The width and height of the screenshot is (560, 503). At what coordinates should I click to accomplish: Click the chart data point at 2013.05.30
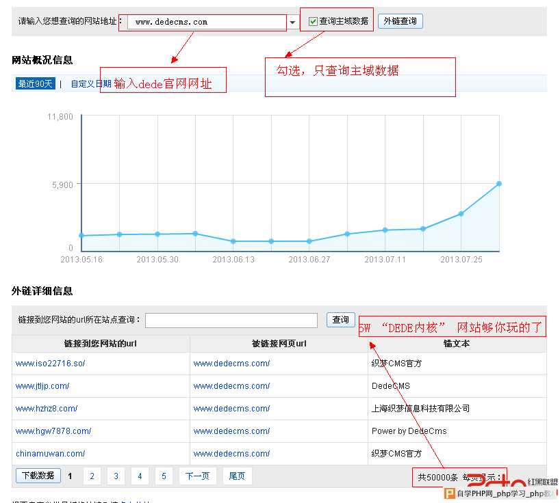point(157,234)
